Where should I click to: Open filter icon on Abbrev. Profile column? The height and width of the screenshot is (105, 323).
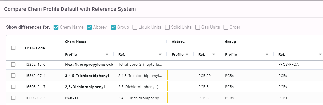[x=187, y=54]
